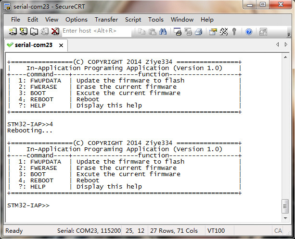
Task: Click the Enter host input field
Action: click(x=97, y=31)
